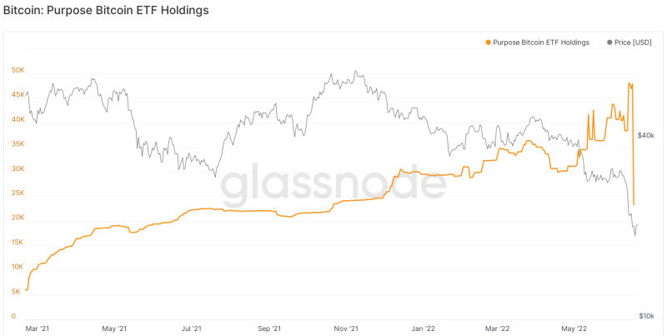Click the 25K left axis label
Viewport: 667px width, 336px height.
tap(18, 193)
